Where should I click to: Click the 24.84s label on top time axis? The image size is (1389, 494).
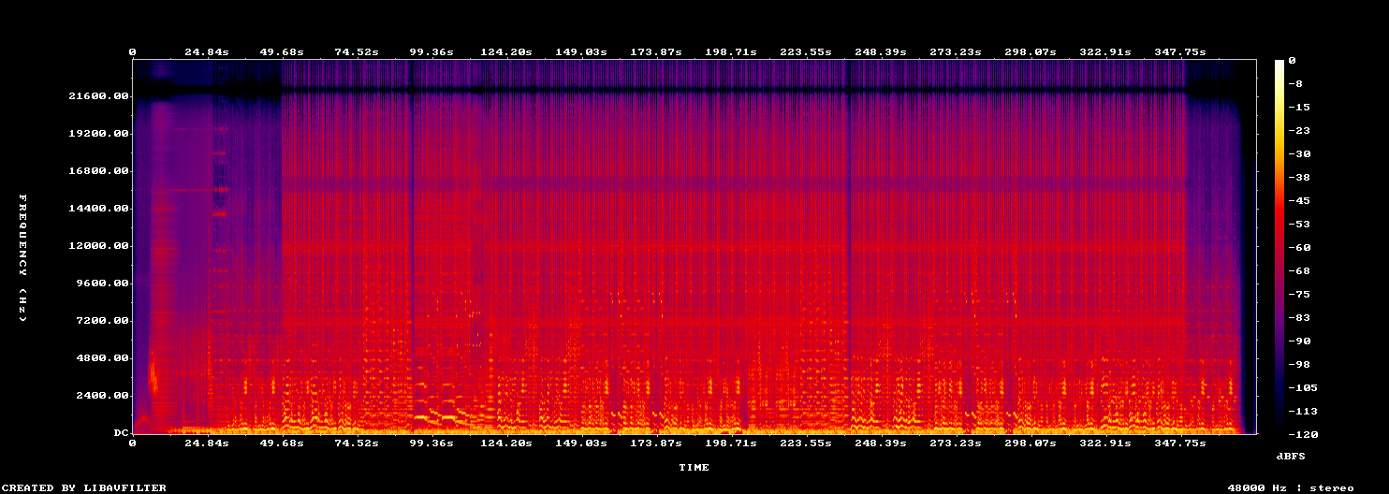click(x=206, y=52)
